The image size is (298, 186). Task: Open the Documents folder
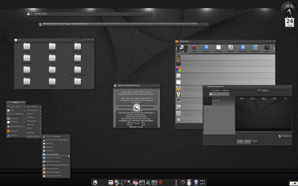52,48
